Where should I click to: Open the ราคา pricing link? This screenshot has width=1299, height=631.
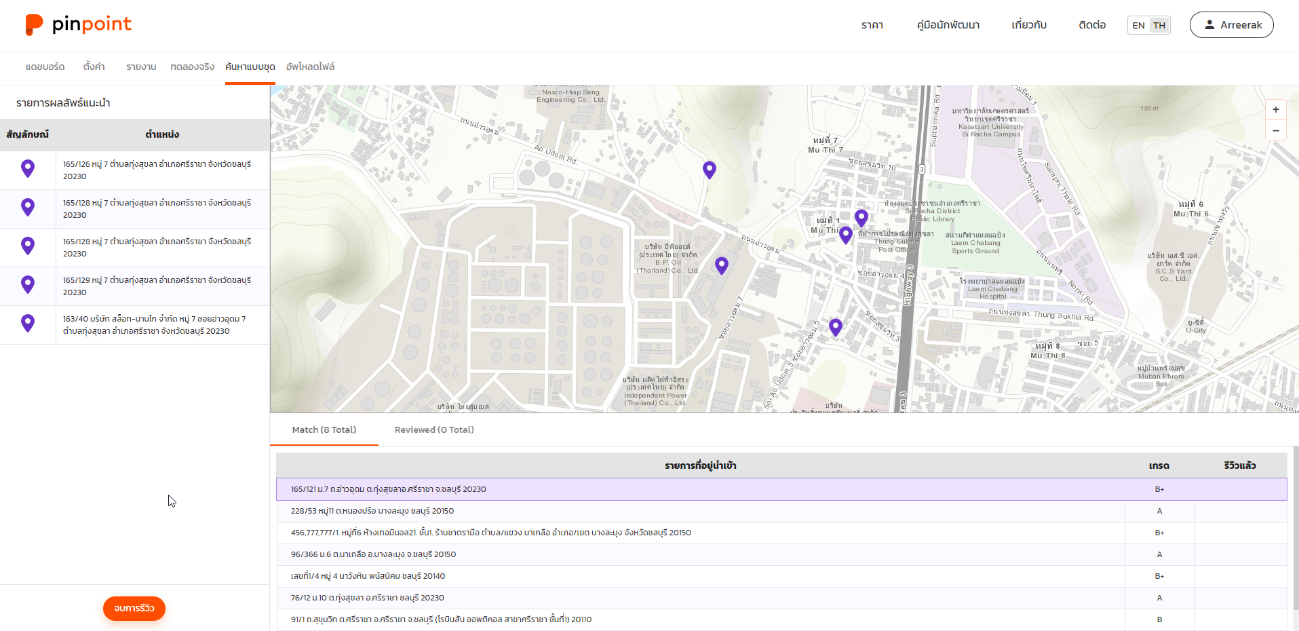point(872,25)
